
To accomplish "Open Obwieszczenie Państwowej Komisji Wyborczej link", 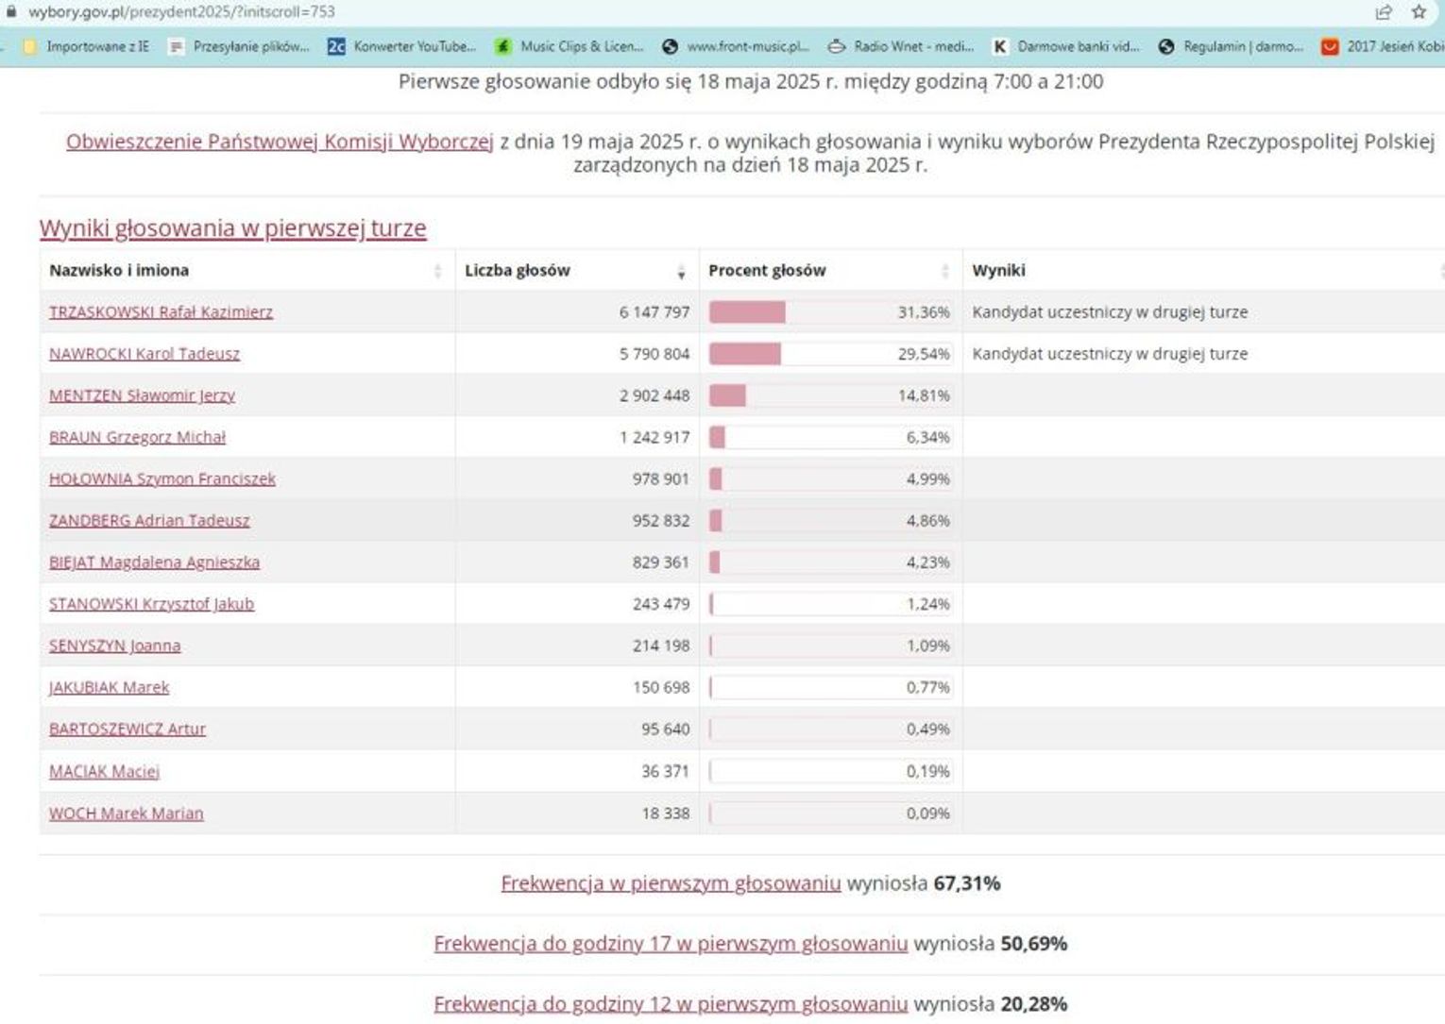I will 280,142.
